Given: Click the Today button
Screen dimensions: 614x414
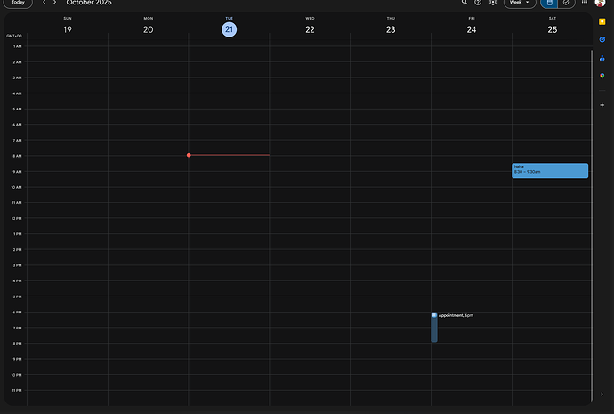Looking at the screenshot, I should coord(18,3).
